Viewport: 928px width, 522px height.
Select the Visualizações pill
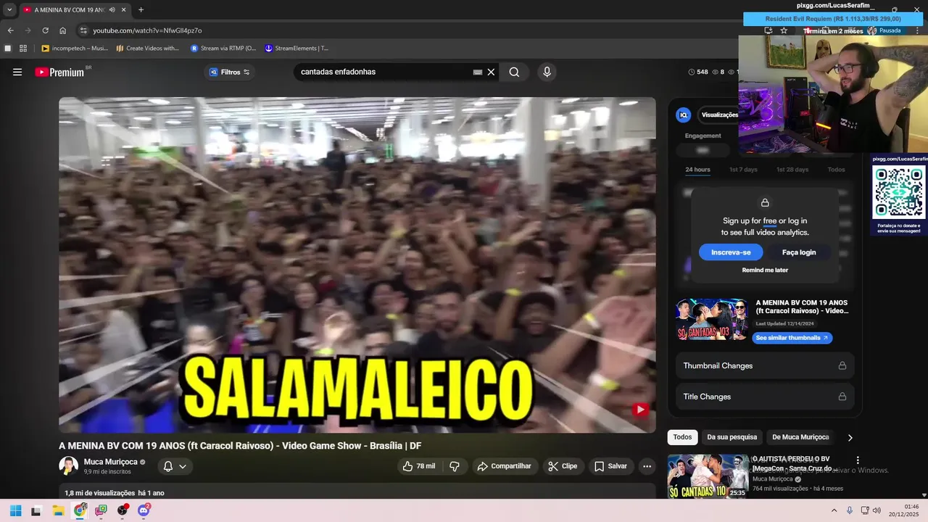[719, 115]
